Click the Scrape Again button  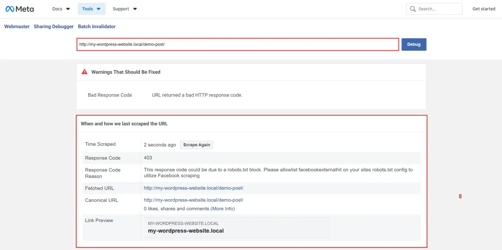coord(196,145)
